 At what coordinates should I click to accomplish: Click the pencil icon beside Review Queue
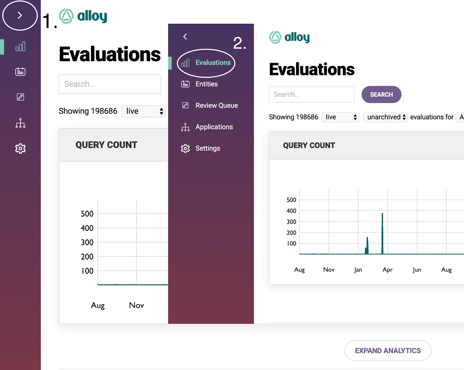click(x=185, y=105)
